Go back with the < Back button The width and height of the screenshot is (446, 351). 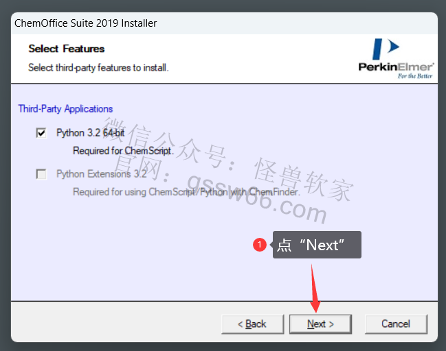(252, 324)
